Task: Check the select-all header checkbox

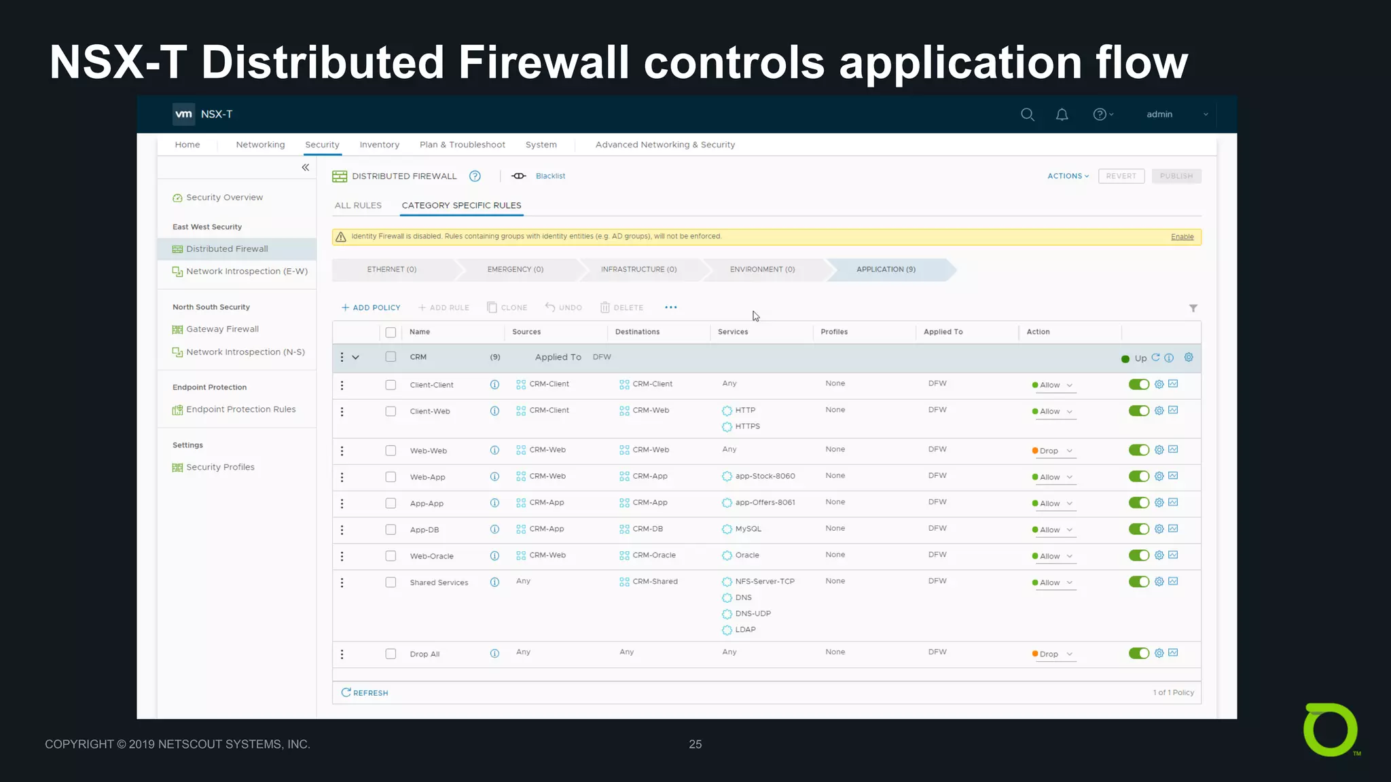Action: coord(391,333)
